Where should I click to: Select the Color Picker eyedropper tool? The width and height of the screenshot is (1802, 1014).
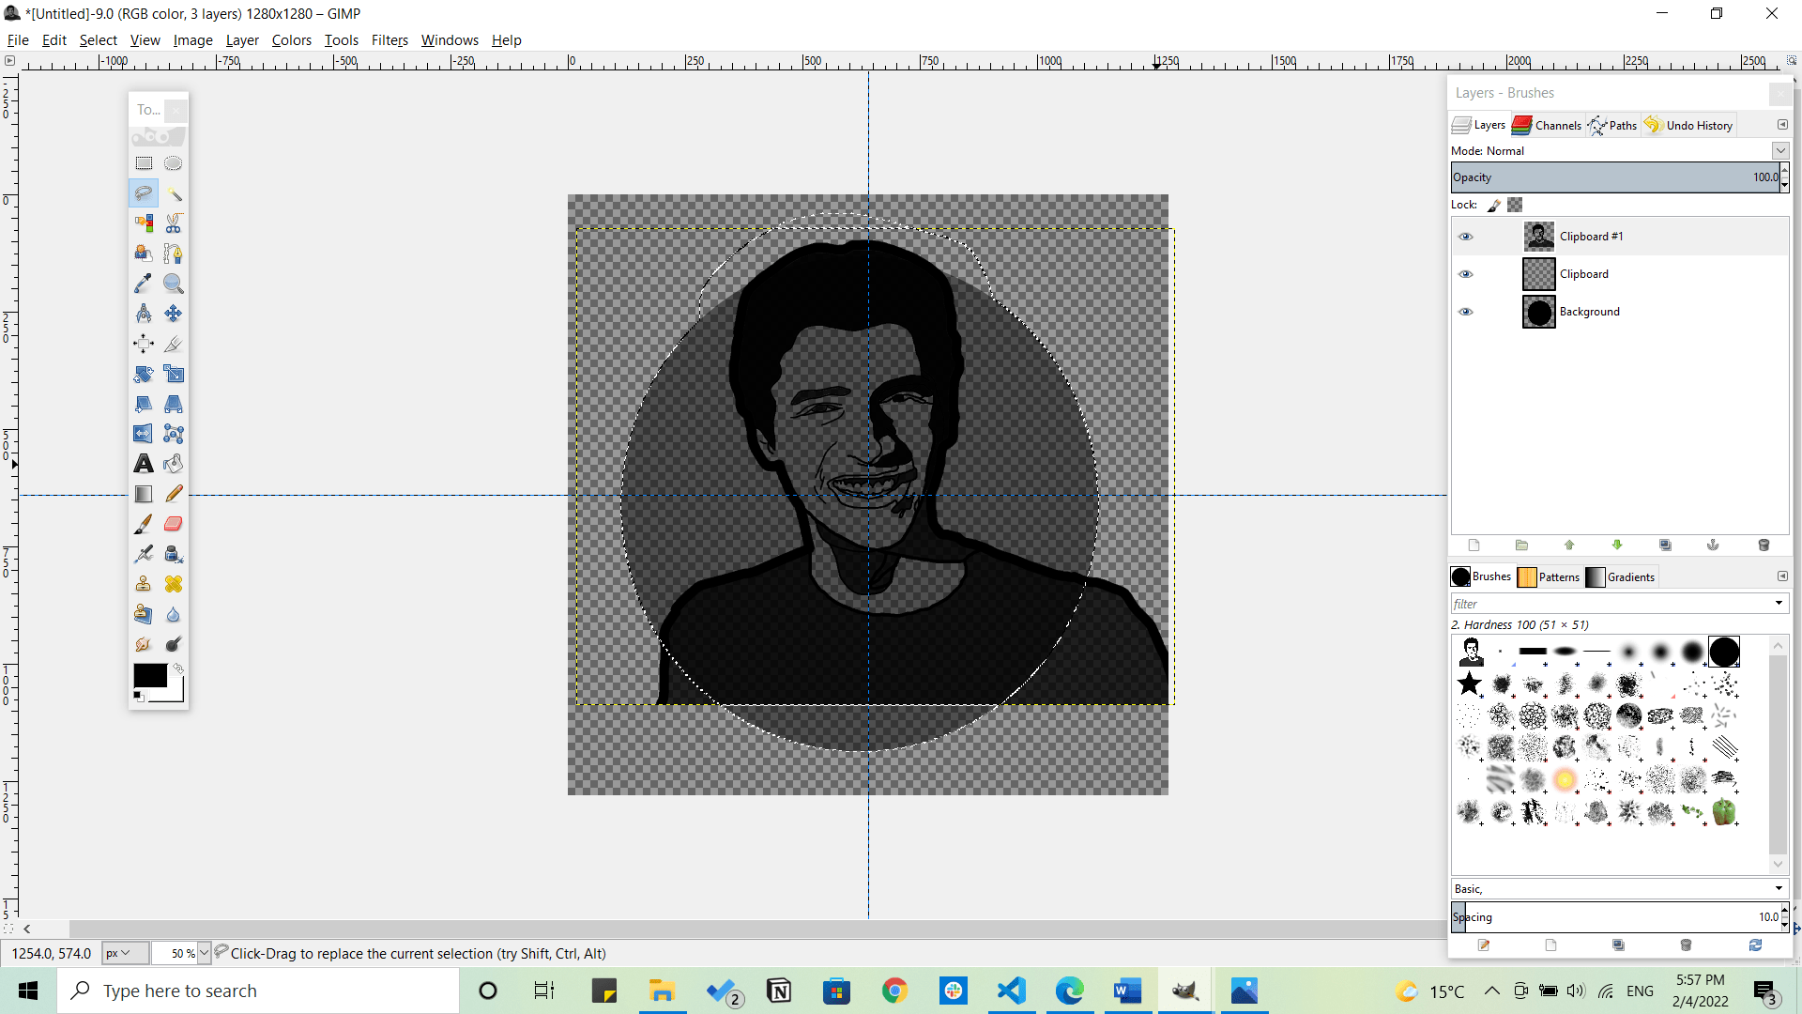(x=144, y=284)
